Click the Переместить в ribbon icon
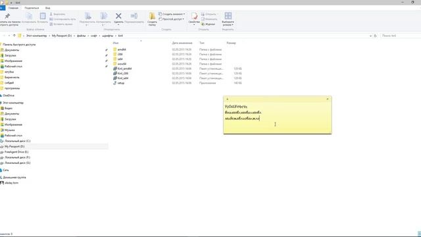The width and height of the screenshot is (421, 237). point(87,16)
